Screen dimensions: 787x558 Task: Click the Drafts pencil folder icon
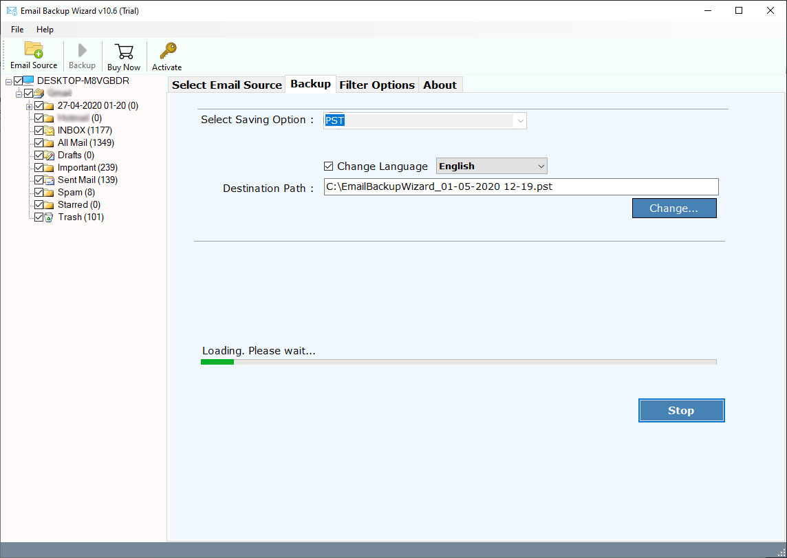point(49,155)
